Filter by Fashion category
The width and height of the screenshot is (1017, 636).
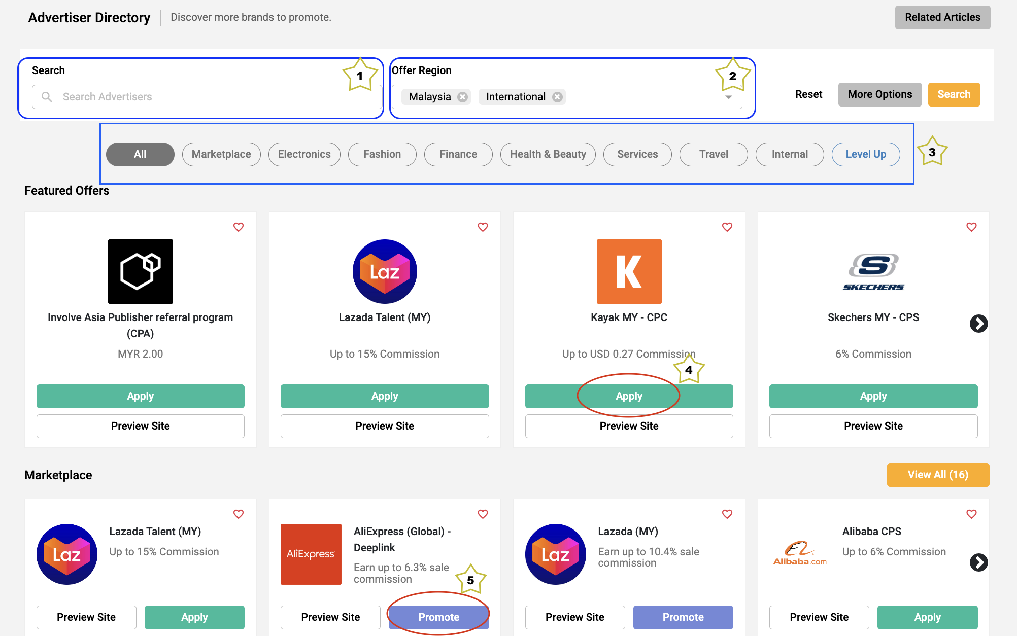(382, 154)
